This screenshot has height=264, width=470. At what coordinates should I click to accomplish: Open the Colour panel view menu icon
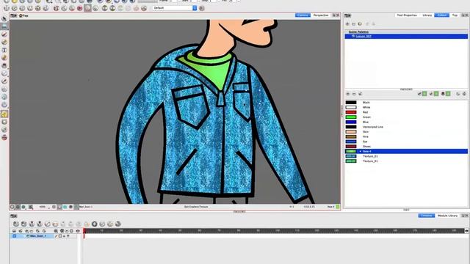pos(347,15)
